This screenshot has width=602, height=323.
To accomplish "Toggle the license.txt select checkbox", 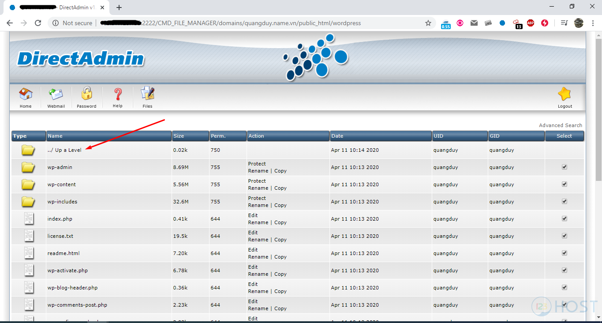I will point(565,236).
